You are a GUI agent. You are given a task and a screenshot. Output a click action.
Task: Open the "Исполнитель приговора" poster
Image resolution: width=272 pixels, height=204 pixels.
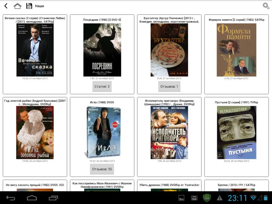[169, 132]
